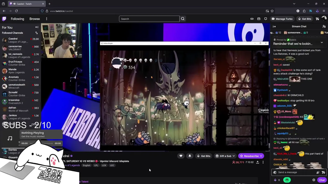
Task: Select the Caedrel - Twitch browser tab
Action: tap(27, 4)
